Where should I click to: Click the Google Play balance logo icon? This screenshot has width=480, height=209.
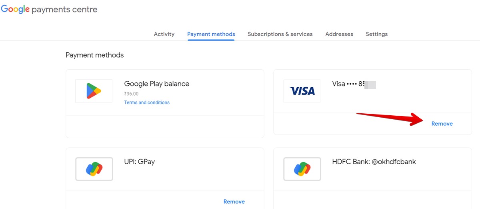[94, 91]
